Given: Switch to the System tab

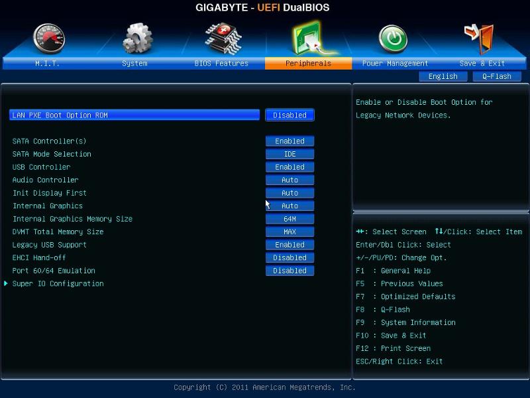Looking at the screenshot, I should (x=134, y=63).
